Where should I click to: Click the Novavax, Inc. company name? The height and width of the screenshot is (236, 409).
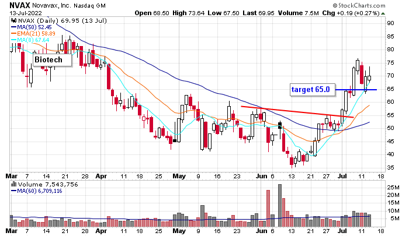point(51,5)
